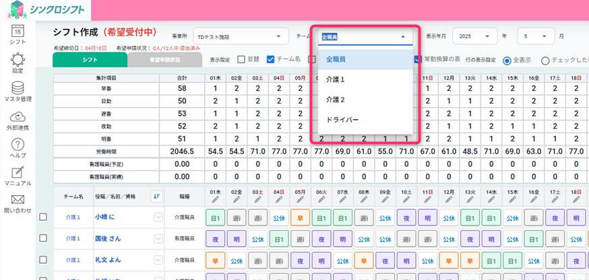Expand the chevron beside 礼文 よん
589x280 pixels.
coord(158,260)
